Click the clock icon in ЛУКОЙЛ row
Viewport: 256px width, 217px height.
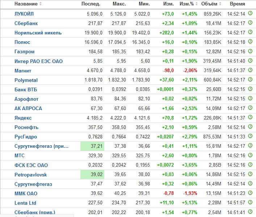coord(250,13)
